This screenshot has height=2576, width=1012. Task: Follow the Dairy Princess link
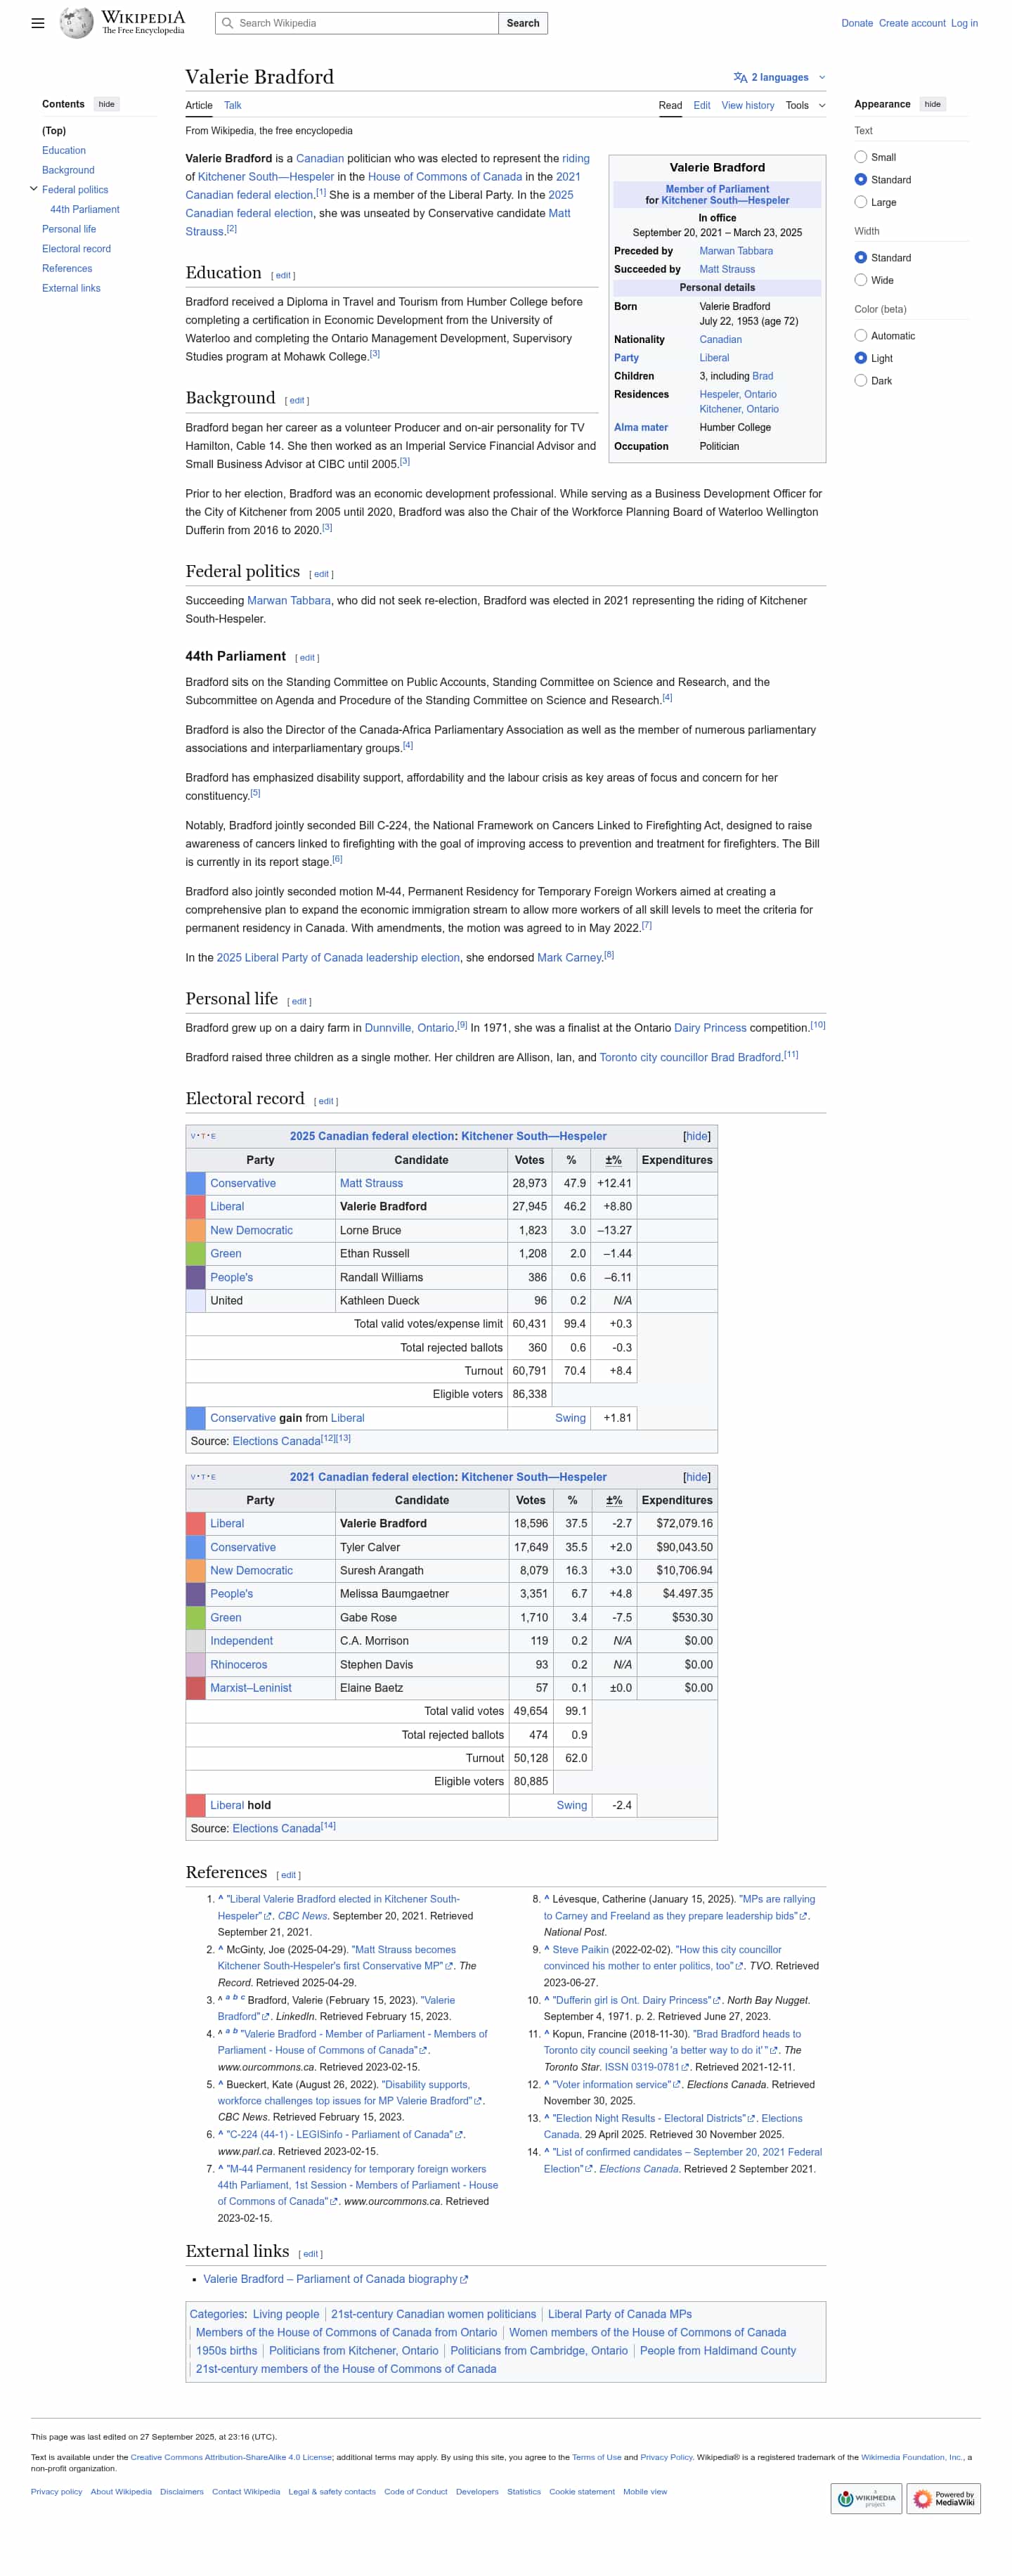pyautogui.click(x=710, y=1028)
